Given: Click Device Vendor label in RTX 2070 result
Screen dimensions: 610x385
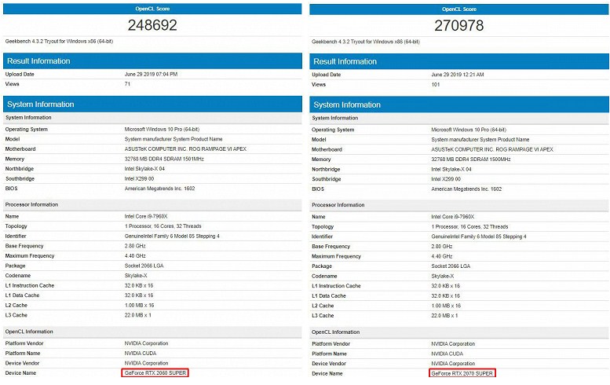Looking at the screenshot, I should pos(329,364).
